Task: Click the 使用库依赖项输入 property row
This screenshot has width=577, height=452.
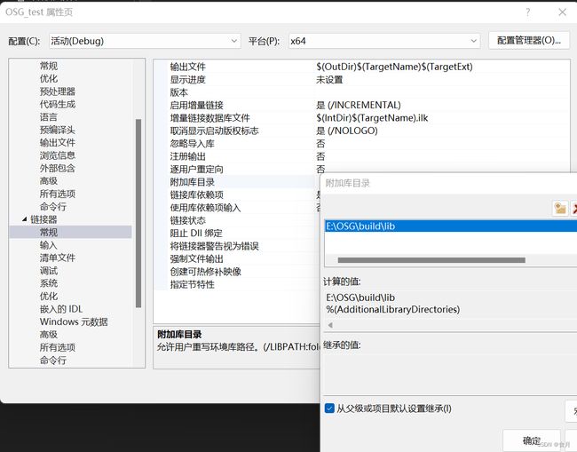Action: [x=243, y=208]
